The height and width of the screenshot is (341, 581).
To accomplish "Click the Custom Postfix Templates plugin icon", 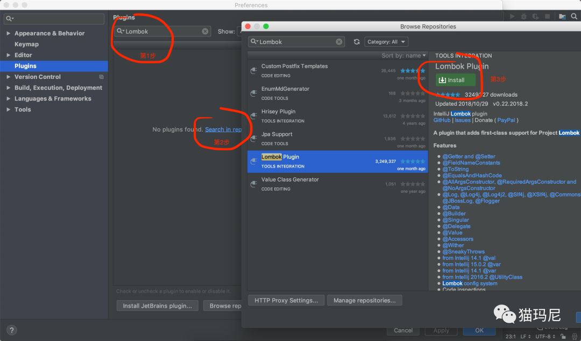I will 253,71.
